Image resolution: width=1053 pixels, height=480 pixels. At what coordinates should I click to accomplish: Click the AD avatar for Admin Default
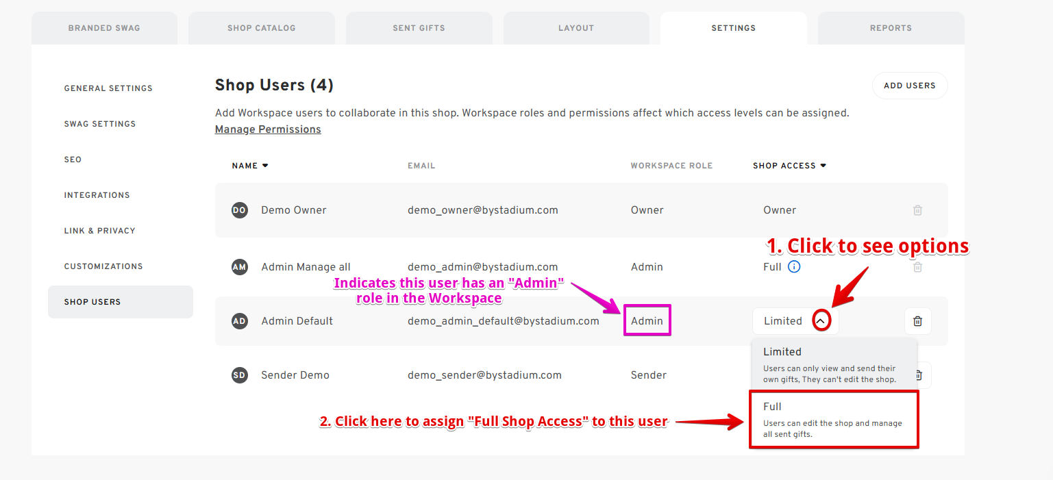[x=239, y=321]
